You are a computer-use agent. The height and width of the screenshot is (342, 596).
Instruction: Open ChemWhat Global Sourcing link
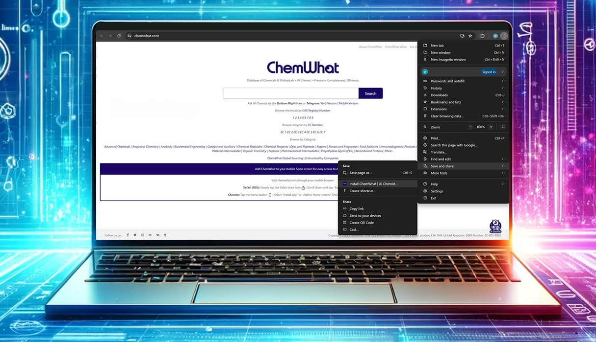(285, 159)
